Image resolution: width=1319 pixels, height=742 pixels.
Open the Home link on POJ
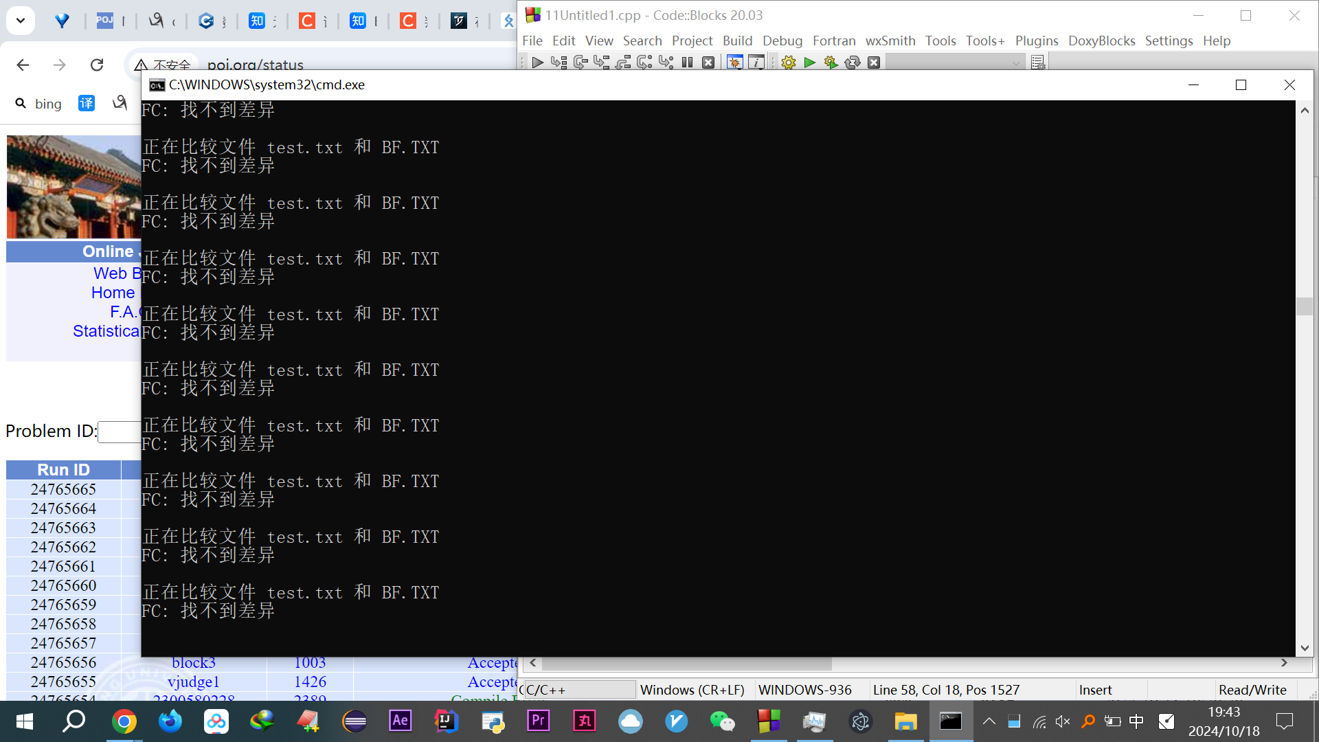coord(113,293)
